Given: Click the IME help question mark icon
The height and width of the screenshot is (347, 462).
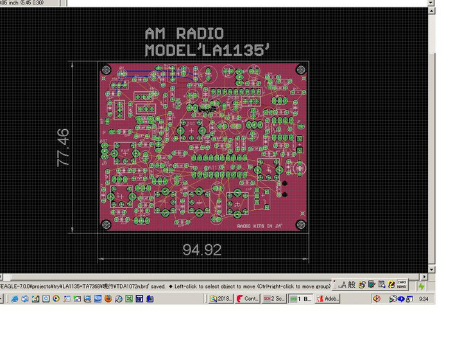Looking at the screenshot, I should click(391, 285).
